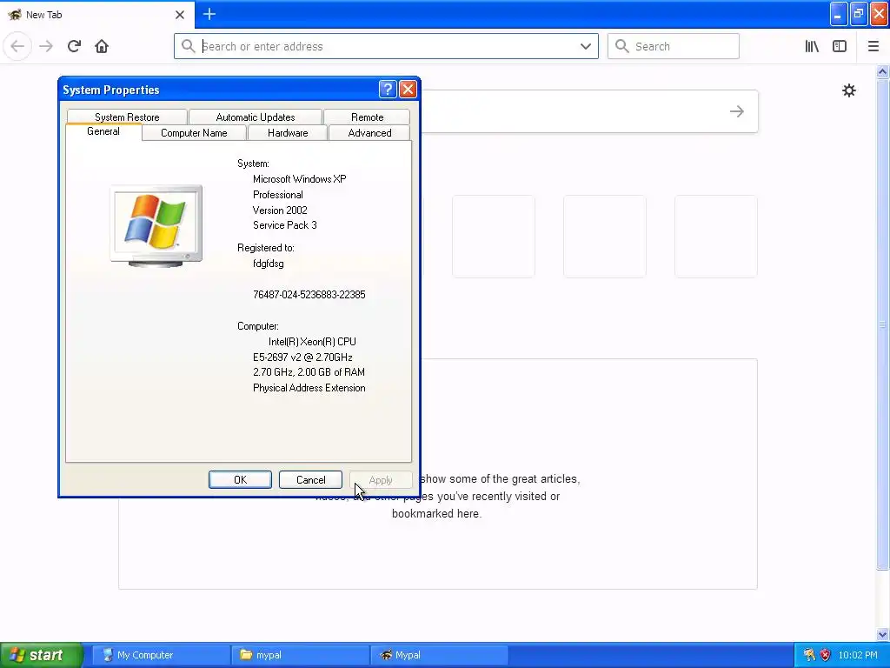This screenshot has height=668, width=890.
Task: Click the 'Physical Address Extension' text
Action: (x=309, y=388)
